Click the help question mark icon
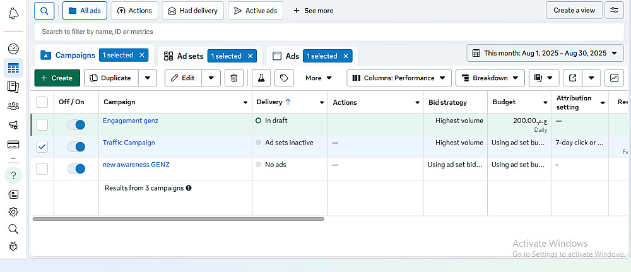This screenshot has width=631, height=272. click(13, 175)
